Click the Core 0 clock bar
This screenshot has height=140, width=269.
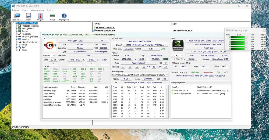pyautogui.click(x=239, y=37)
